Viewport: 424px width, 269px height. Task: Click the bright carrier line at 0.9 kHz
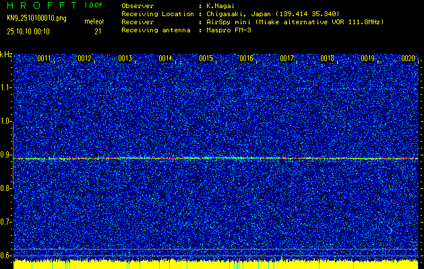[x=216, y=159]
